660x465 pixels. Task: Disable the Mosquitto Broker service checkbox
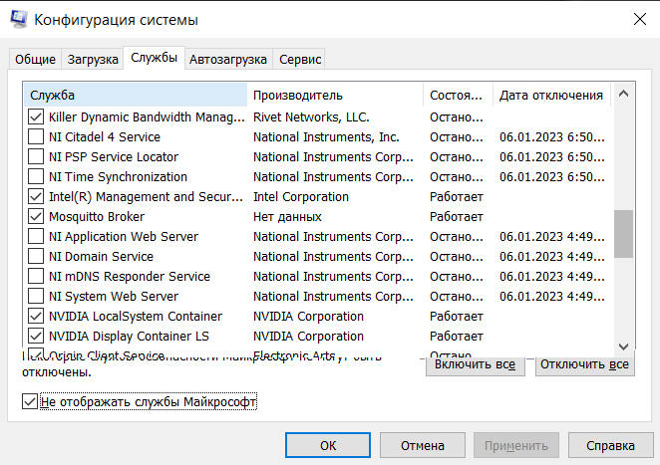[37, 217]
